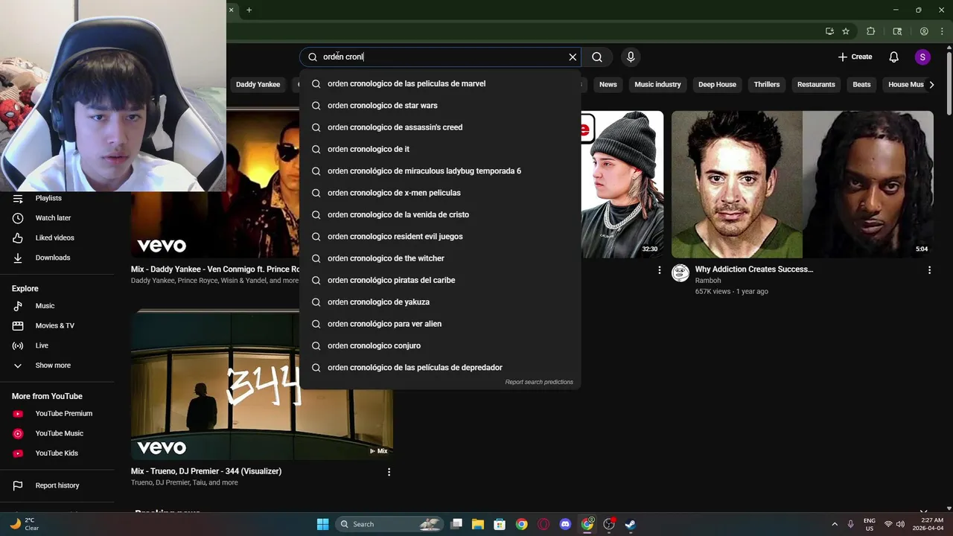Start voice search with the microphone
Image resolution: width=953 pixels, height=536 pixels.
coord(631,57)
